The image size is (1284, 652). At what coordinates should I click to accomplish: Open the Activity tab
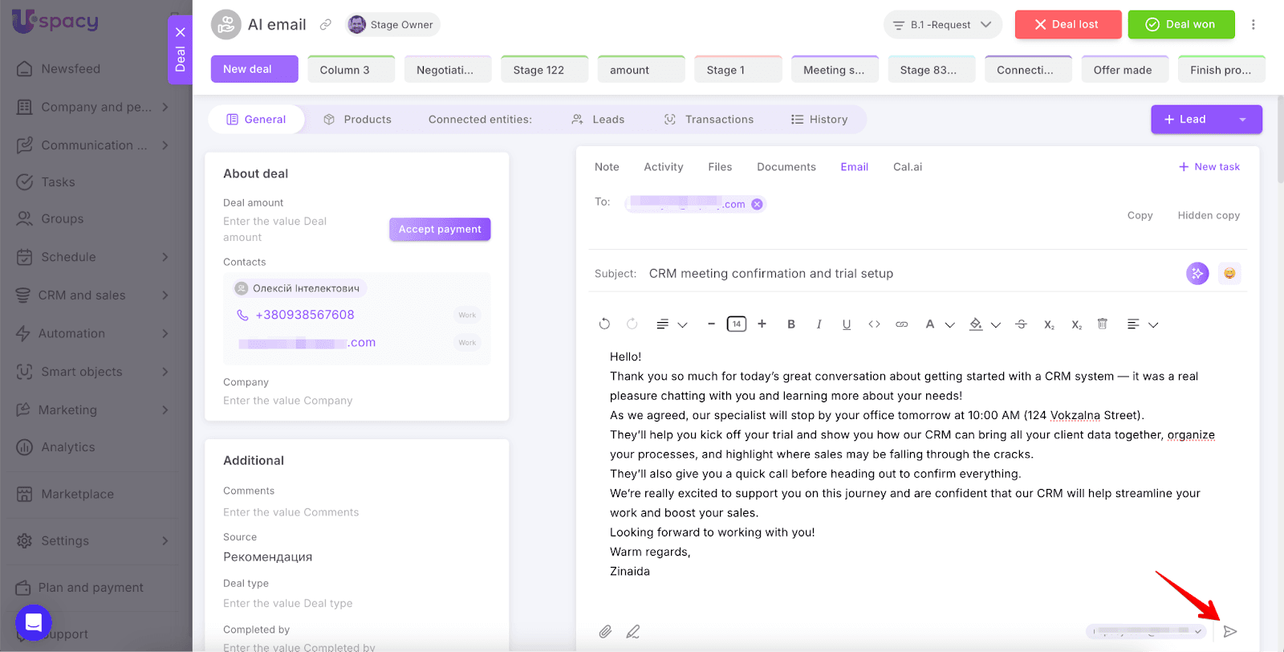coord(663,167)
